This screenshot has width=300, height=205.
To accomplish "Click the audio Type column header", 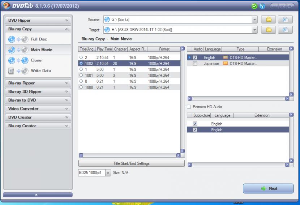I will (240, 49).
